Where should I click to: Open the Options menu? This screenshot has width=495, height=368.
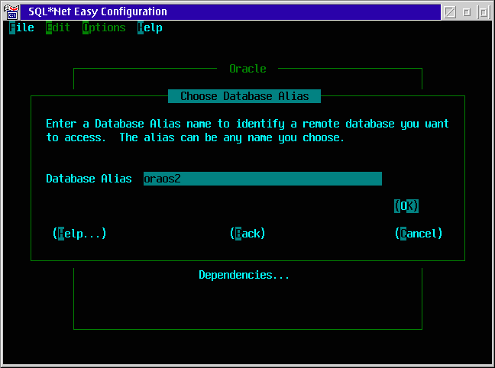(104, 27)
